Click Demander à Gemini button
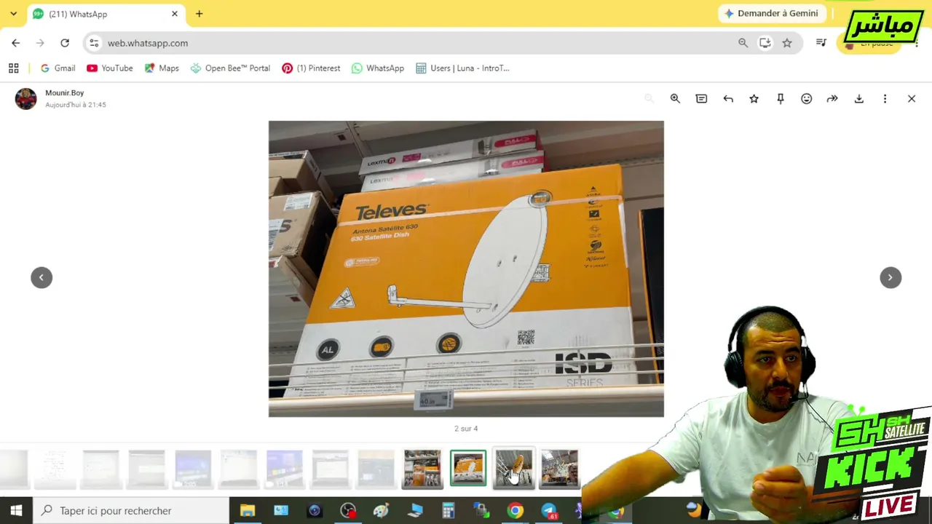The width and height of the screenshot is (932, 524). [771, 14]
